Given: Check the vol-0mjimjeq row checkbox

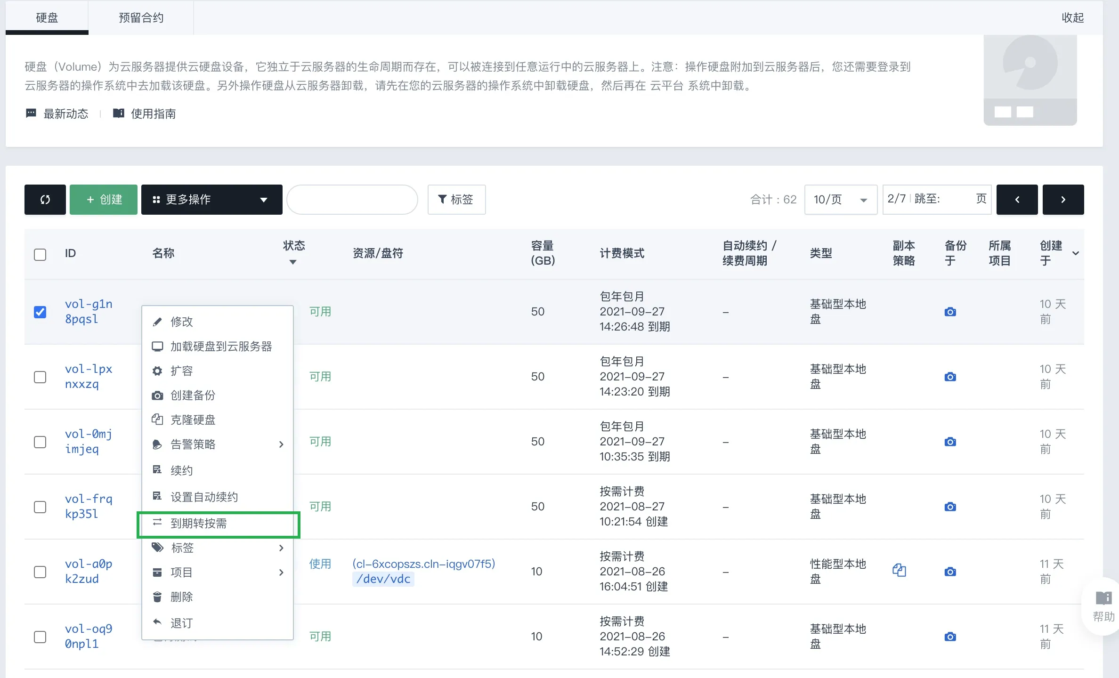Looking at the screenshot, I should (x=40, y=442).
